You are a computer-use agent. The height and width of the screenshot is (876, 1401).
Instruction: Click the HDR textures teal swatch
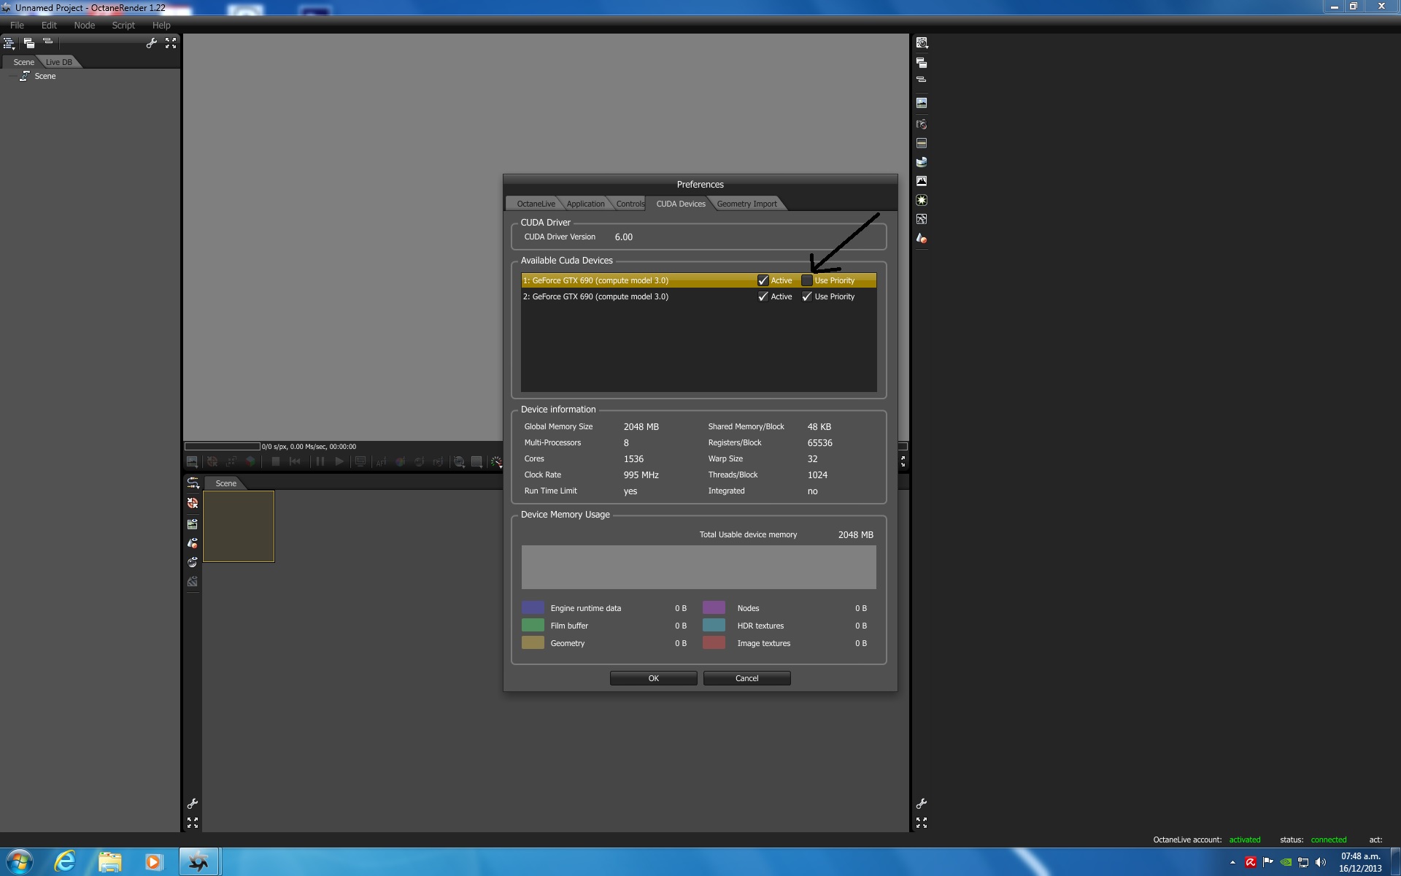(x=714, y=626)
